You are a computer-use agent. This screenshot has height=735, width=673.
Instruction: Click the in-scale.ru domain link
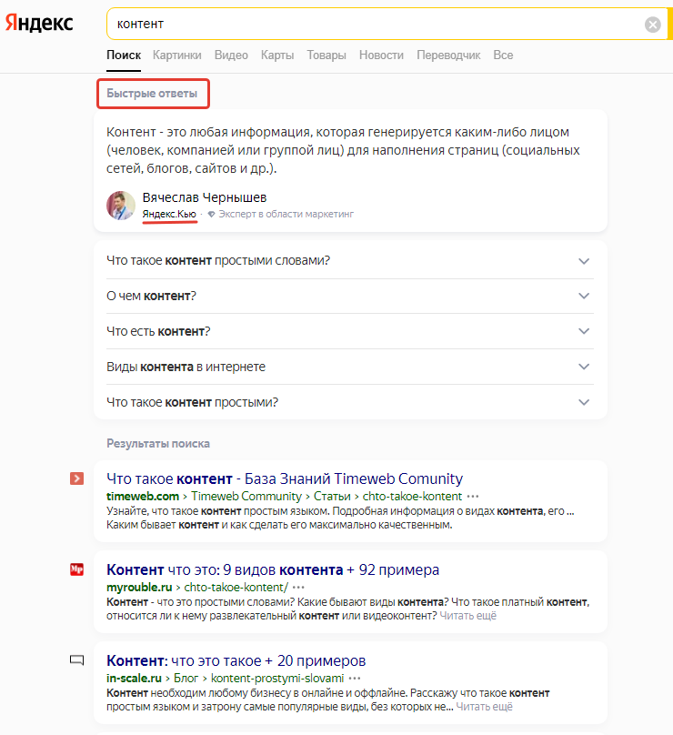(134, 679)
